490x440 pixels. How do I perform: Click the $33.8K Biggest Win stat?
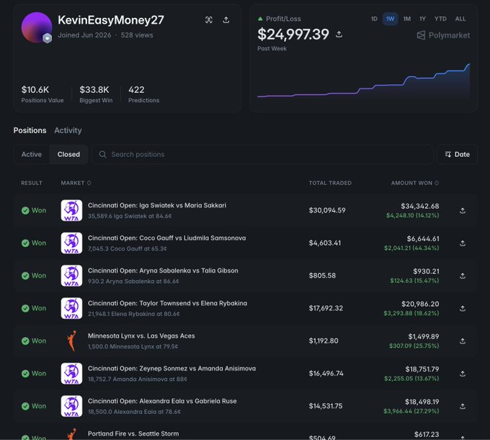(x=96, y=94)
